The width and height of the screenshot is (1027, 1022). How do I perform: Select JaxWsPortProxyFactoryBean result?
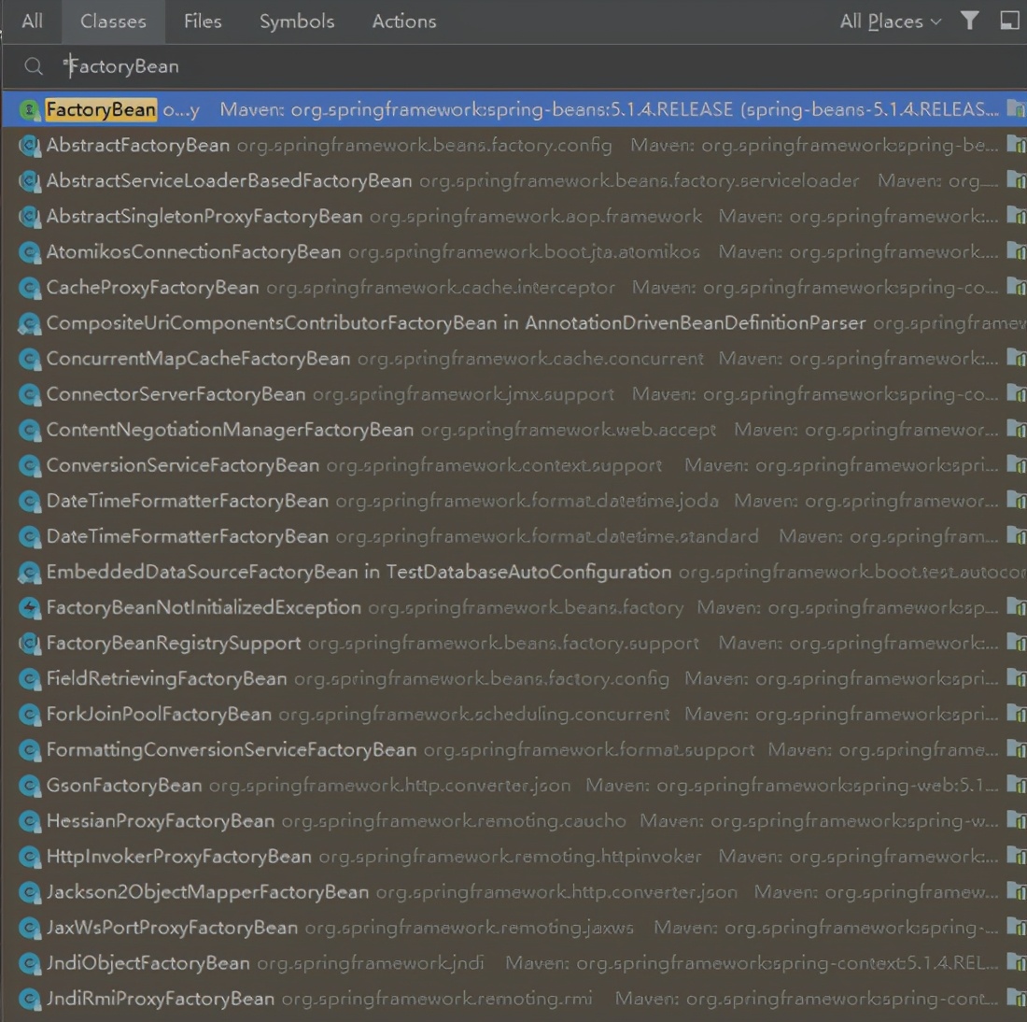(514, 927)
